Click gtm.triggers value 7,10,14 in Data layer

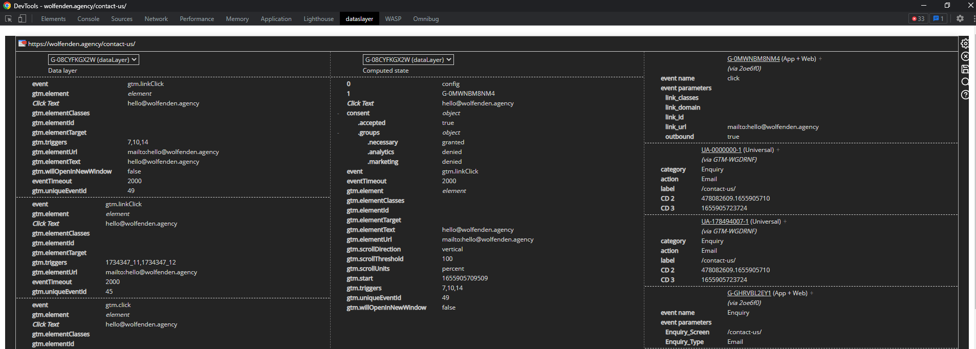point(138,142)
